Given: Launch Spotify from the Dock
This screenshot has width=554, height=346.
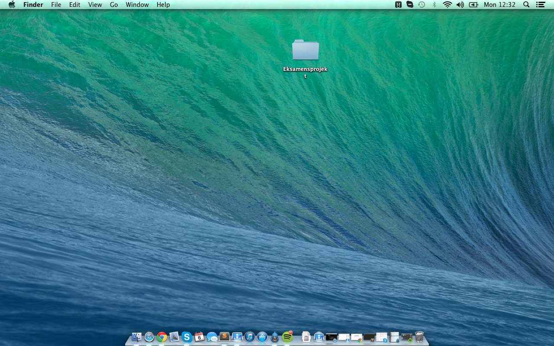Looking at the screenshot, I should click(287, 336).
